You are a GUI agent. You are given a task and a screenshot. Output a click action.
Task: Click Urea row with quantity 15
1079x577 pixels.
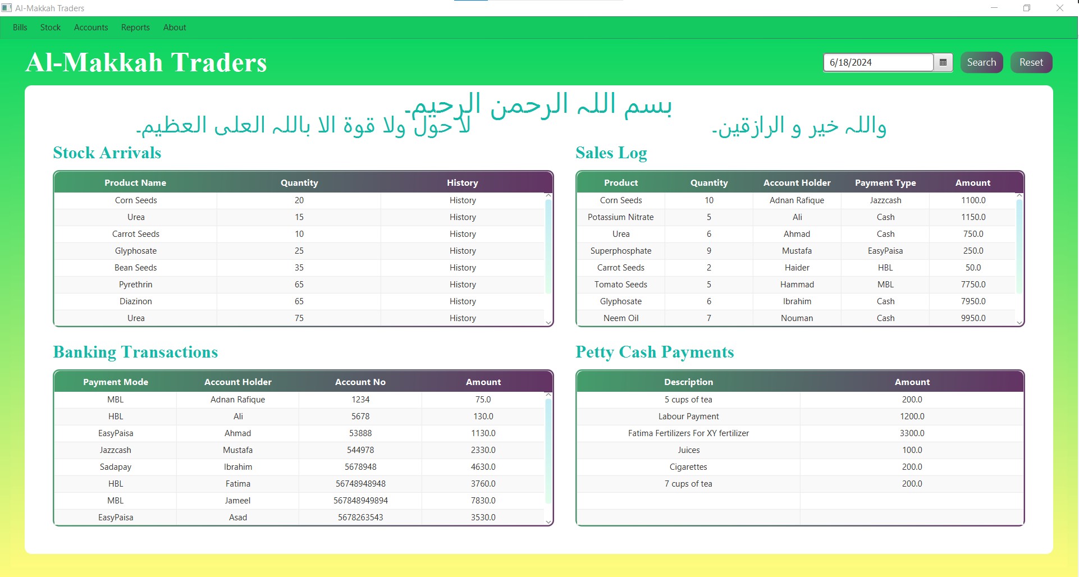point(299,217)
